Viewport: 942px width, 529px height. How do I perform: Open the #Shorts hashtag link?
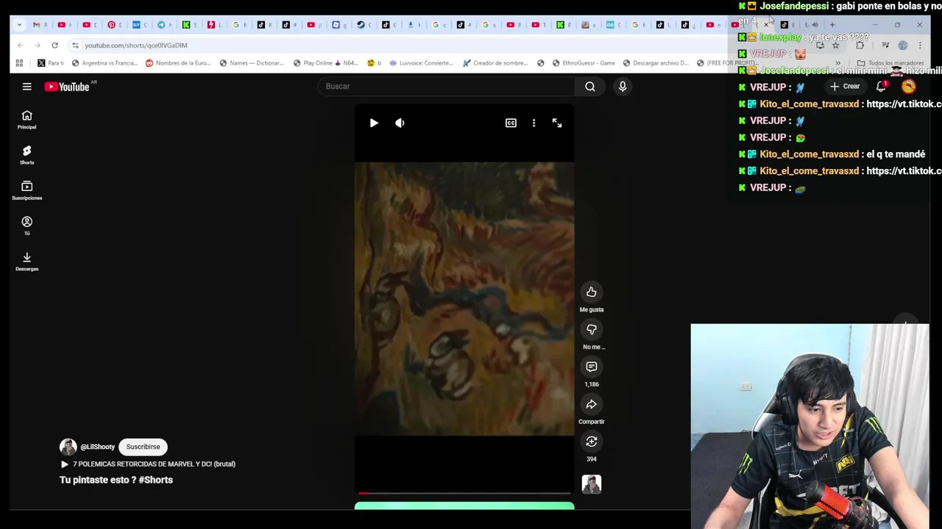155,480
